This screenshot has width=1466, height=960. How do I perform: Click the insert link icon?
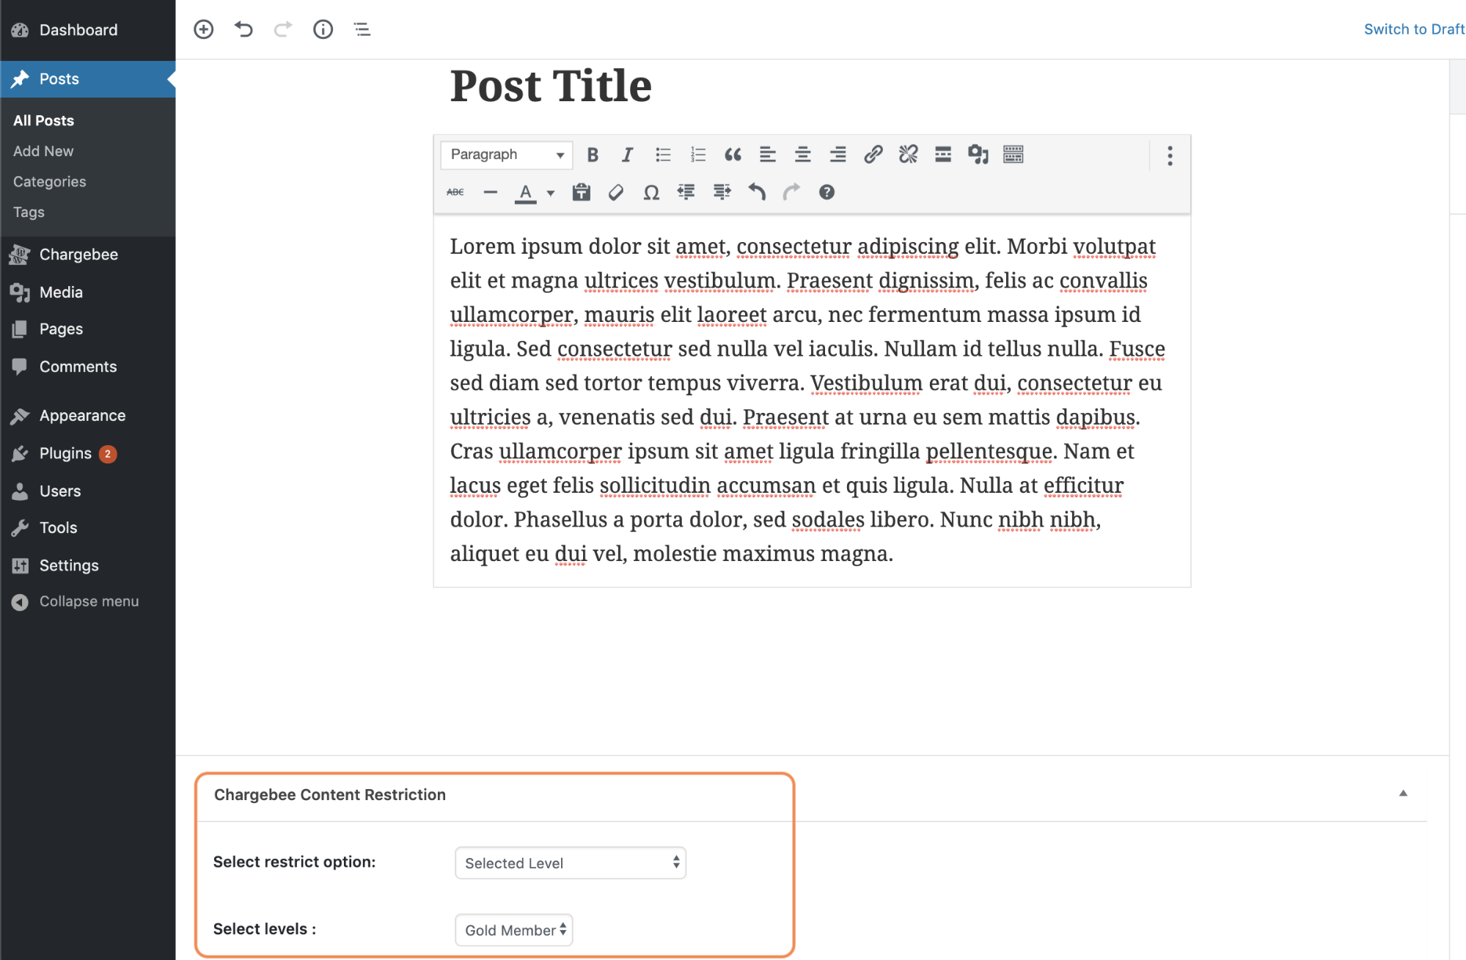coord(873,155)
